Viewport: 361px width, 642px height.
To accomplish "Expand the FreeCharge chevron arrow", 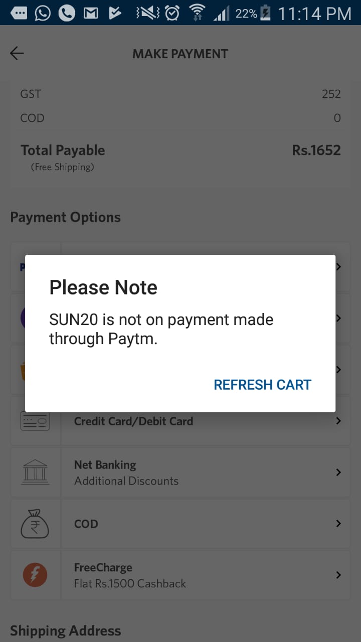I will 338,575.
